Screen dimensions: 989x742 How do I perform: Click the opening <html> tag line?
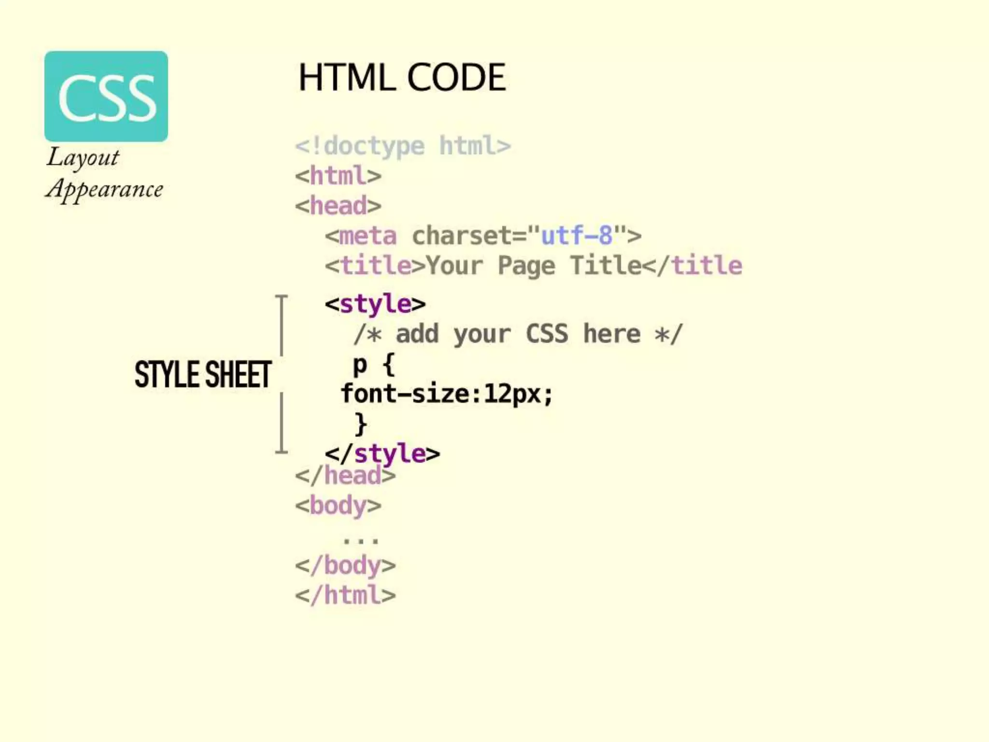coord(338,176)
